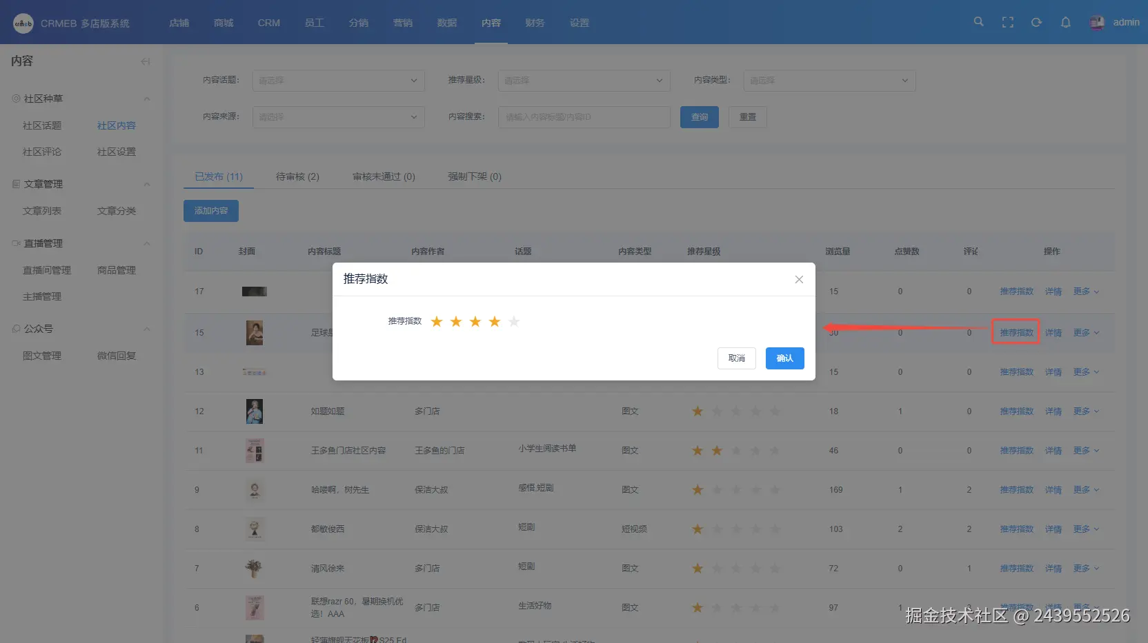
Task: Click the 重置 button
Action: coord(748,117)
